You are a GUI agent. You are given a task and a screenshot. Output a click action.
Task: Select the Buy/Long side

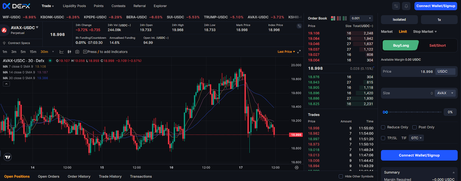click(401, 45)
